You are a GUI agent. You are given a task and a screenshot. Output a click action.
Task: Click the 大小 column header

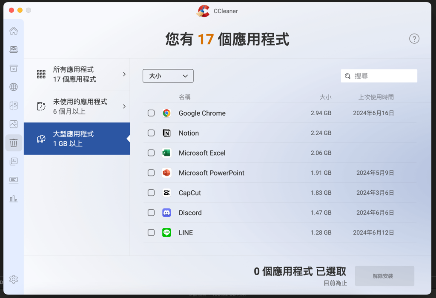tap(325, 97)
